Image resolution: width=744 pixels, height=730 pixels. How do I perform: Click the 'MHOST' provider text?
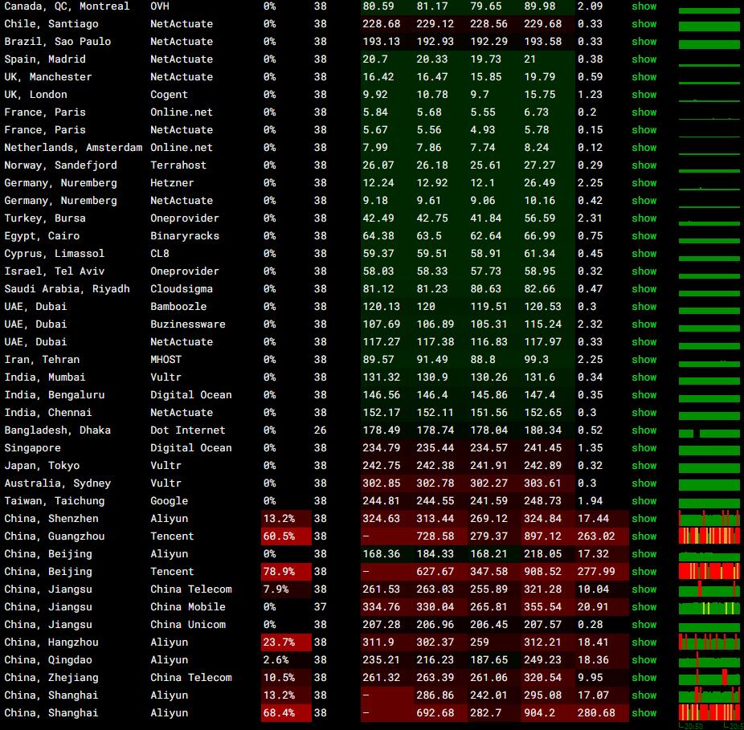pyautogui.click(x=166, y=360)
